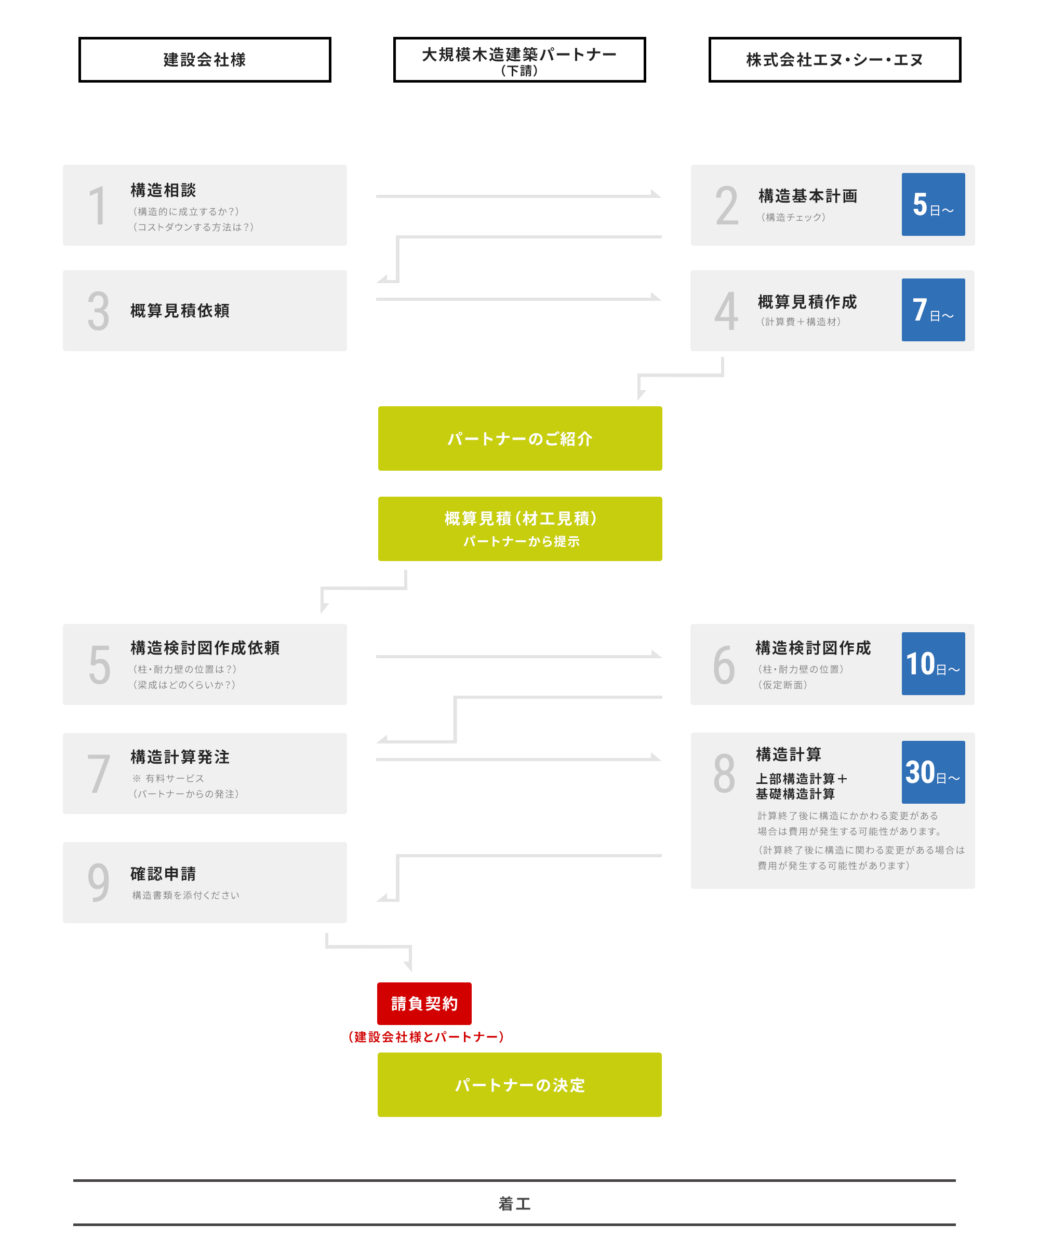Image resolution: width=1039 pixels, height=1251 pixels.
Task: Click the 建設会社様 header box
Action: 204,60
